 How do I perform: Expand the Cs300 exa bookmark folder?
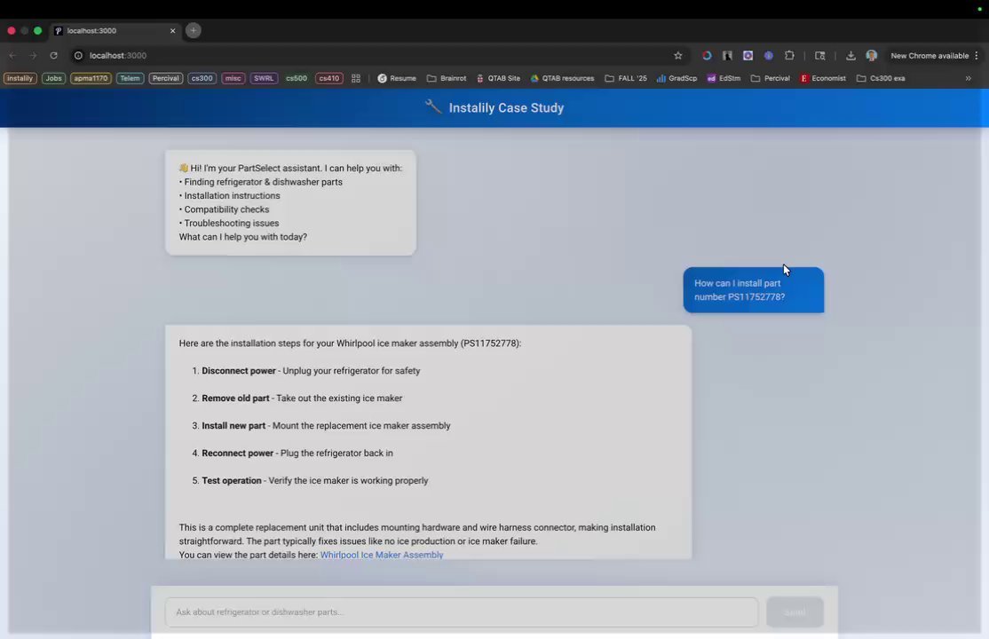tap(881, 78)
